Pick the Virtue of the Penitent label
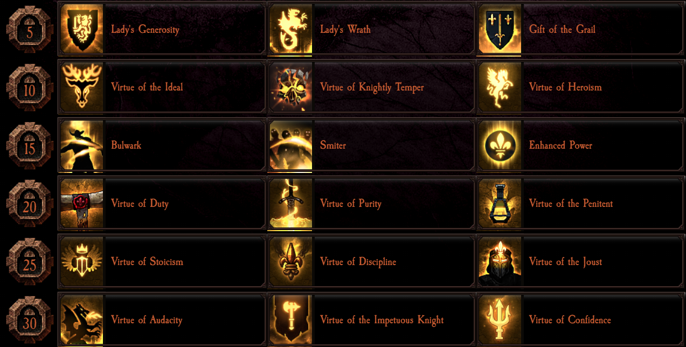This screenshot has width=686, height=347. (x=571, y=204)
